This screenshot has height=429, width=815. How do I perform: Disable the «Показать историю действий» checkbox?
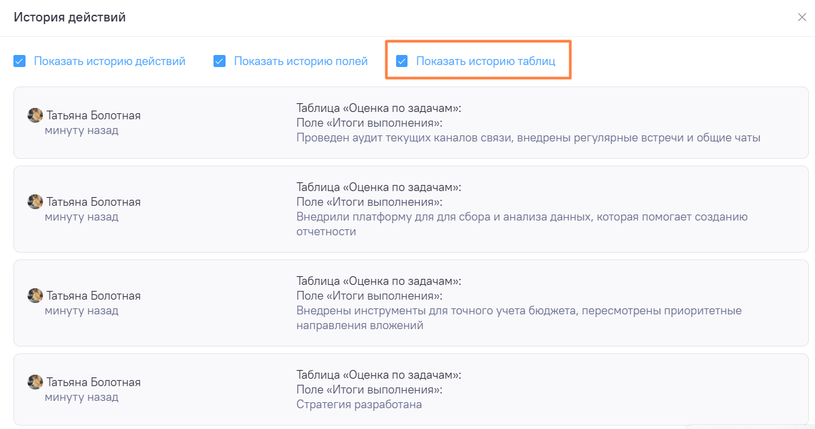pyautogui.click(x=19, y=61)
